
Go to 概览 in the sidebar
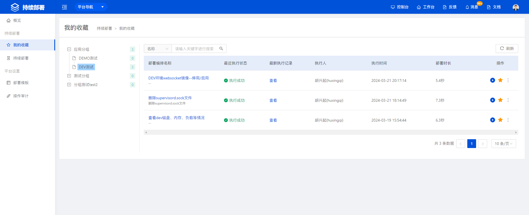tap(28, 20)
